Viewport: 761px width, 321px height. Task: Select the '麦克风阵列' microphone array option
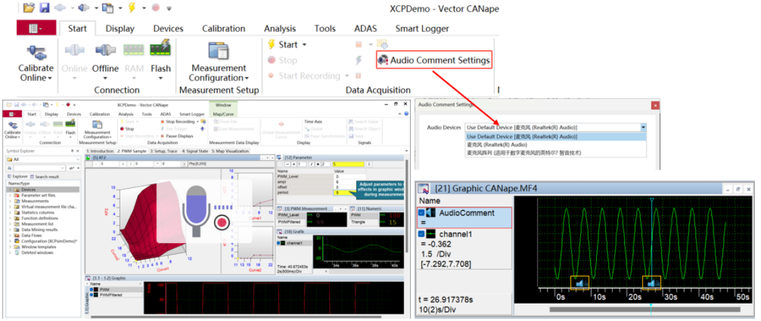pos(556,152)
